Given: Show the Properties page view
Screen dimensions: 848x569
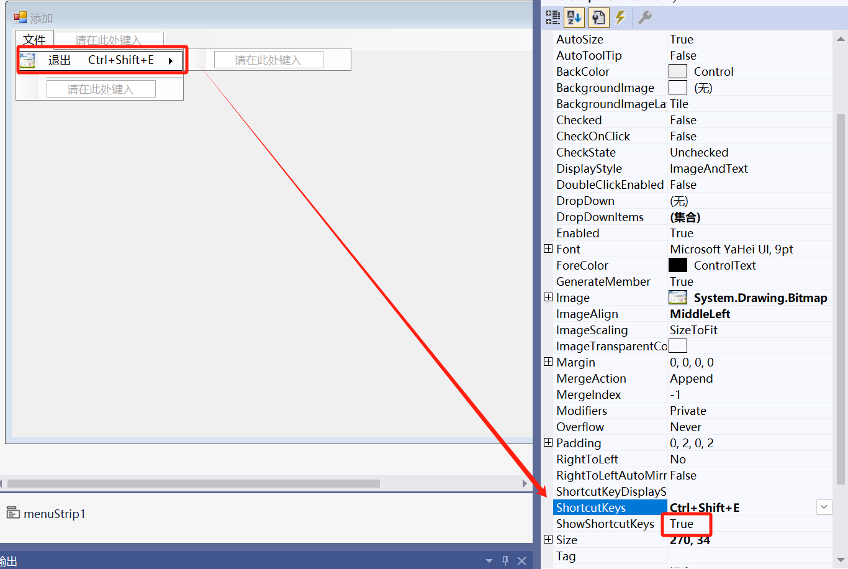Looking at the screenshot, I should click(598, 17).
